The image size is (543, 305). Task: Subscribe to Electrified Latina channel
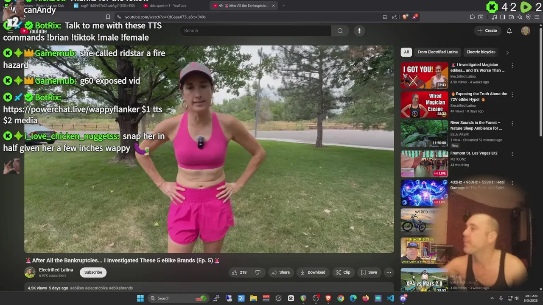(x=93, y=272)
